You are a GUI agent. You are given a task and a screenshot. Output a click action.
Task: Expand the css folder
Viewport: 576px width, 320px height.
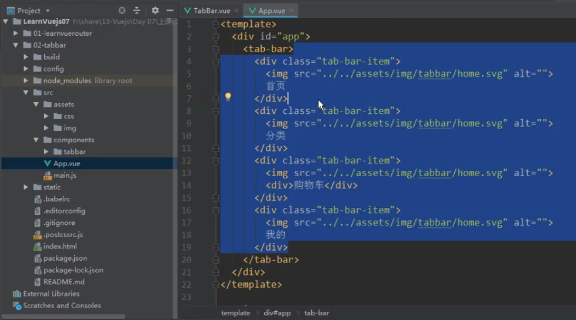tap(46, 116)
